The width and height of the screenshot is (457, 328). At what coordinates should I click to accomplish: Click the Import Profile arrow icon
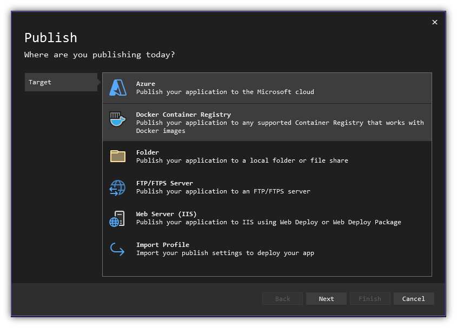tap(117, 249)
